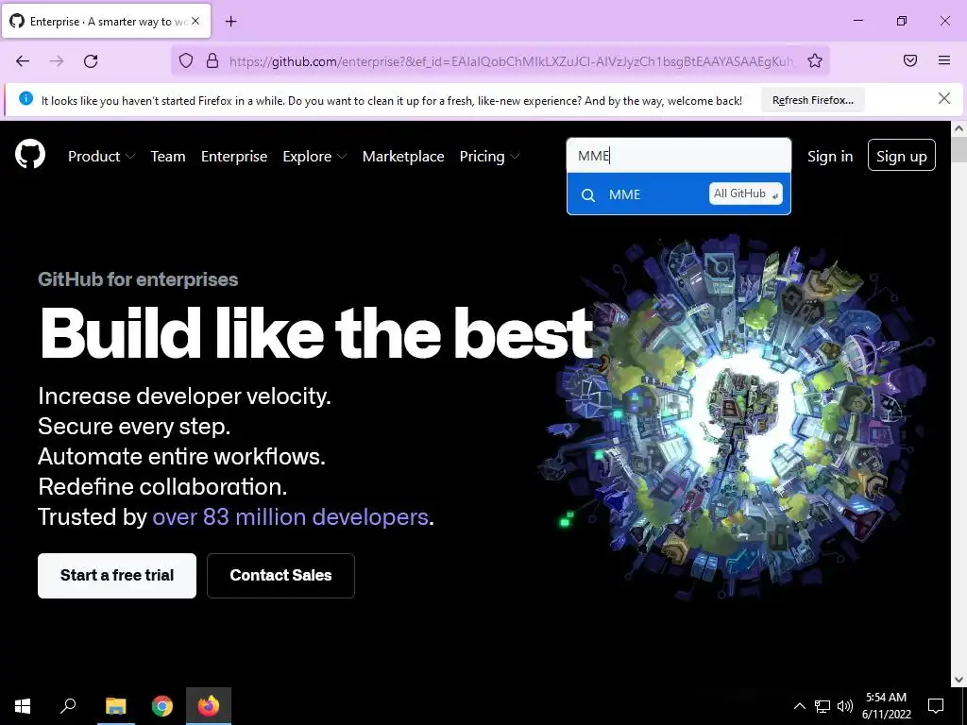This screenshot has height=725, width=967.
Task: Select the Enterprise browser tab
Action: 106,21
